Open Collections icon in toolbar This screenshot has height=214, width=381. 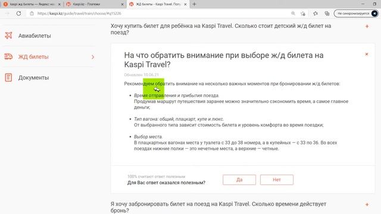coord(327,13)
